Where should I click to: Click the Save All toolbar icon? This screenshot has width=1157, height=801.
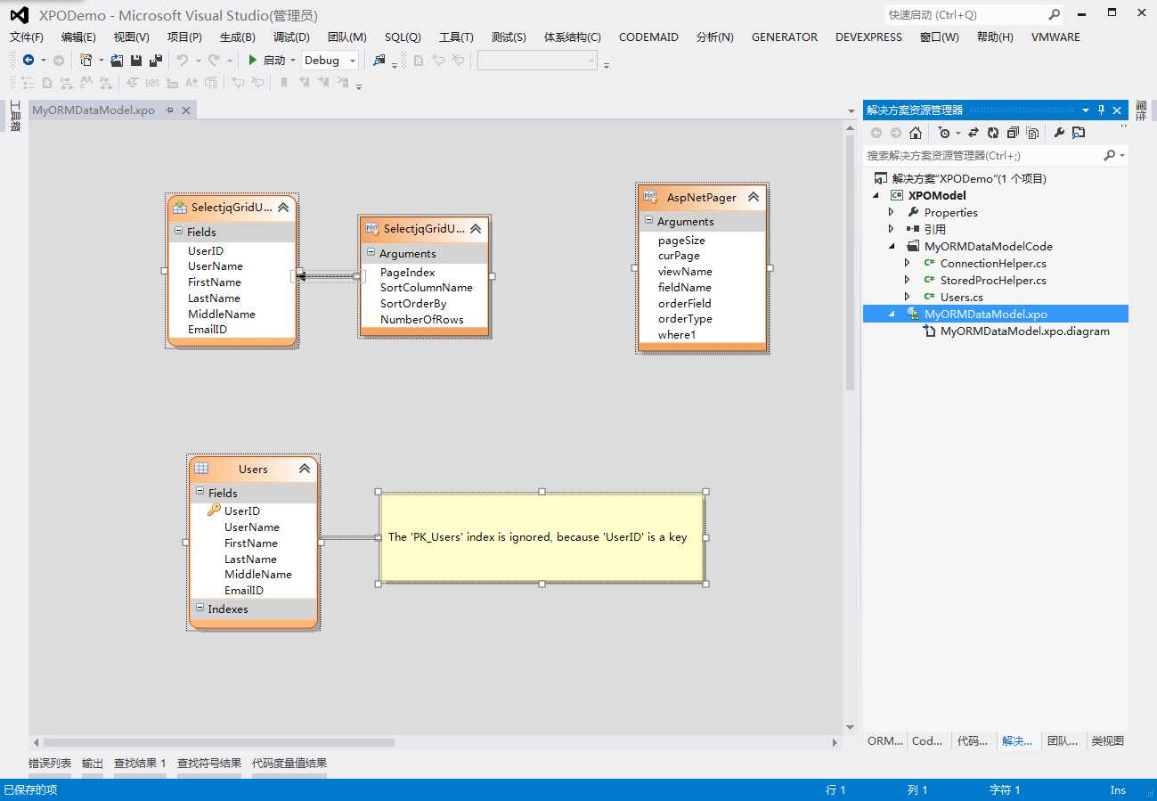pos(155,61)
